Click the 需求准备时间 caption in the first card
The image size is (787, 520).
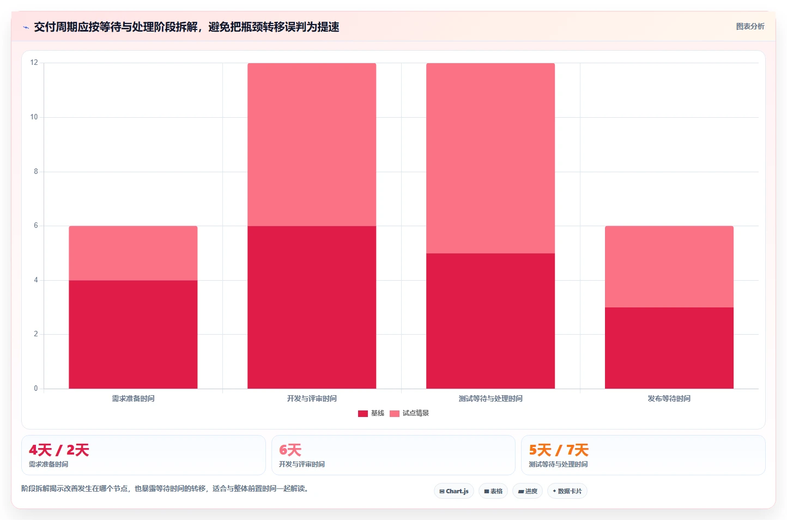pyautogui.click(x=49, y=464)
